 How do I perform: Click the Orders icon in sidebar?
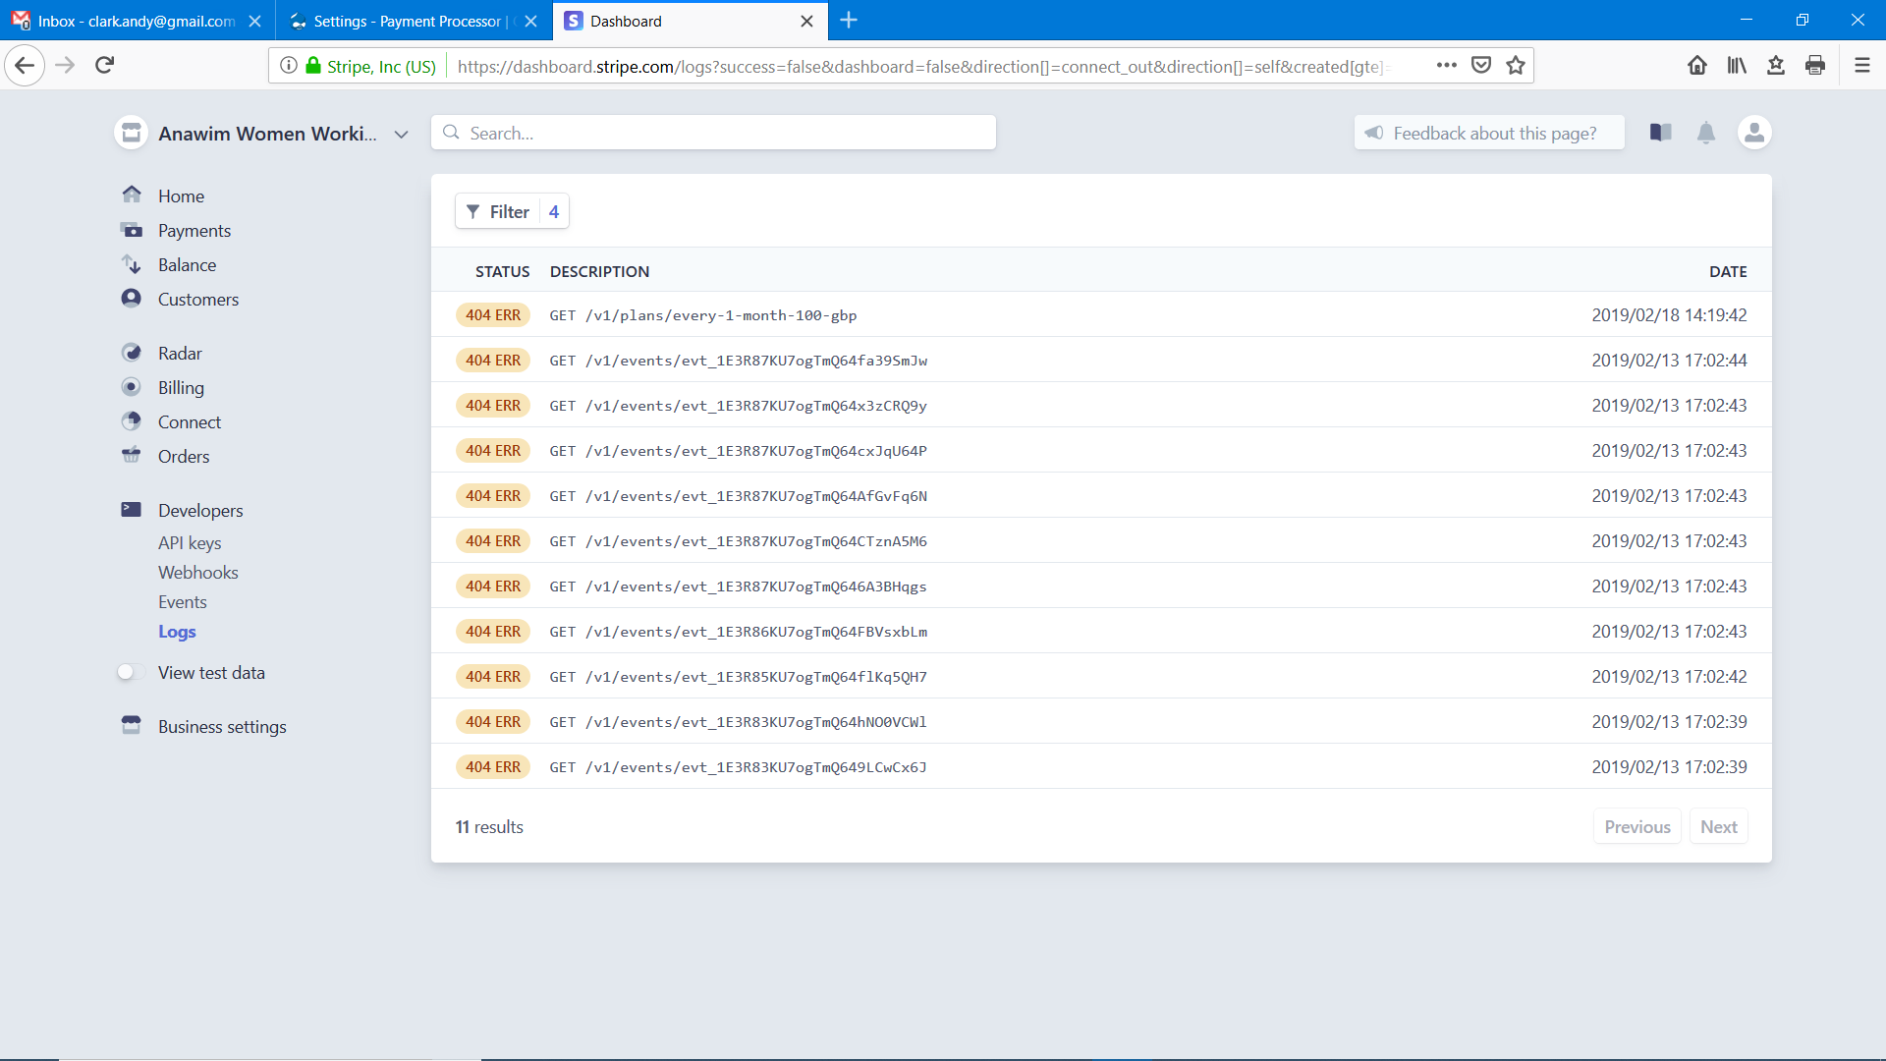(x=130, y=456)
